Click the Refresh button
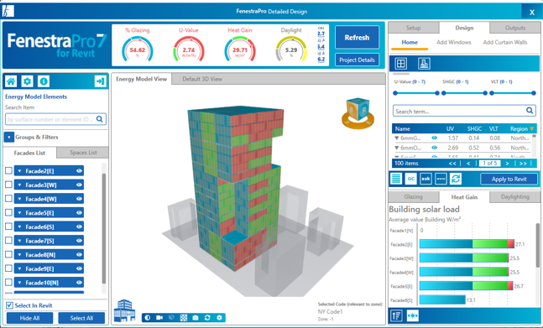 pyautogui.click(x=357, y=38)
